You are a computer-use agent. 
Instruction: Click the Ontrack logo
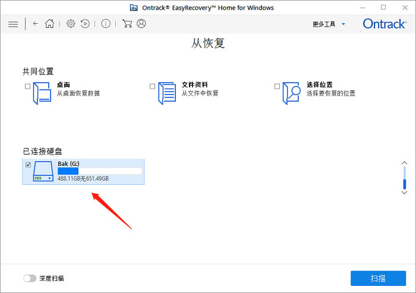tap(385, 24)
